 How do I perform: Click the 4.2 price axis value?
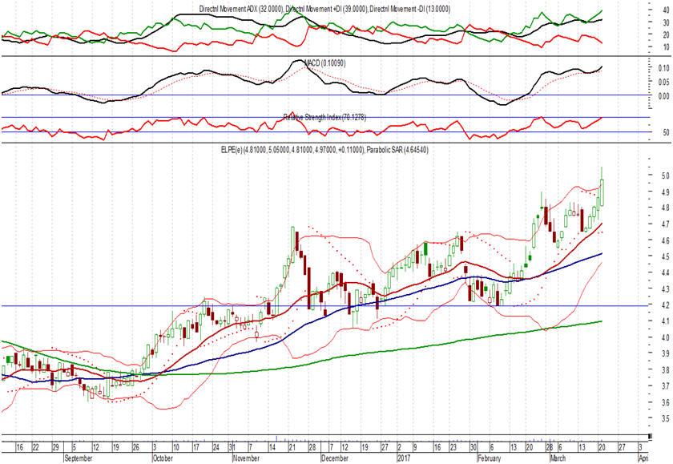click(x=665, y=305)
